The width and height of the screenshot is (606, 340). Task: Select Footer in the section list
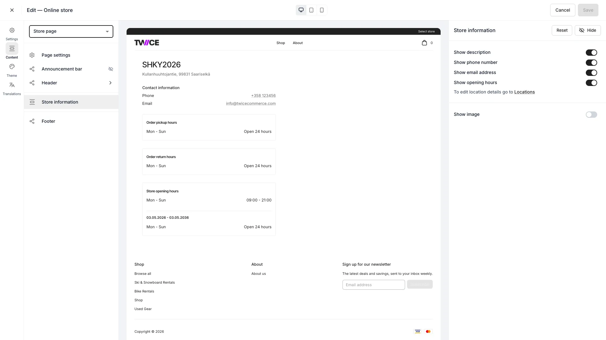(71, 121)
